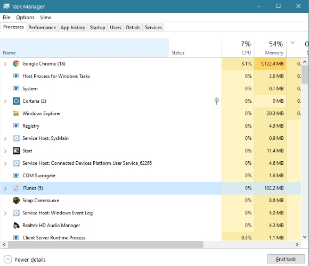Select the Processes tab

[x=13, y=27]
